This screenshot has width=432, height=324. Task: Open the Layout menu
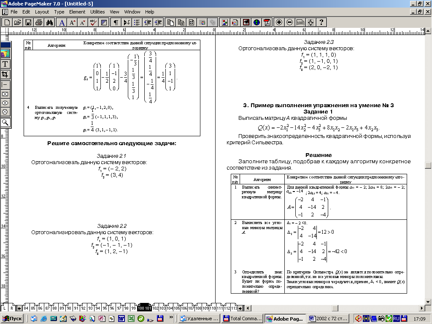pyautogui.click(x=42, y=12)
